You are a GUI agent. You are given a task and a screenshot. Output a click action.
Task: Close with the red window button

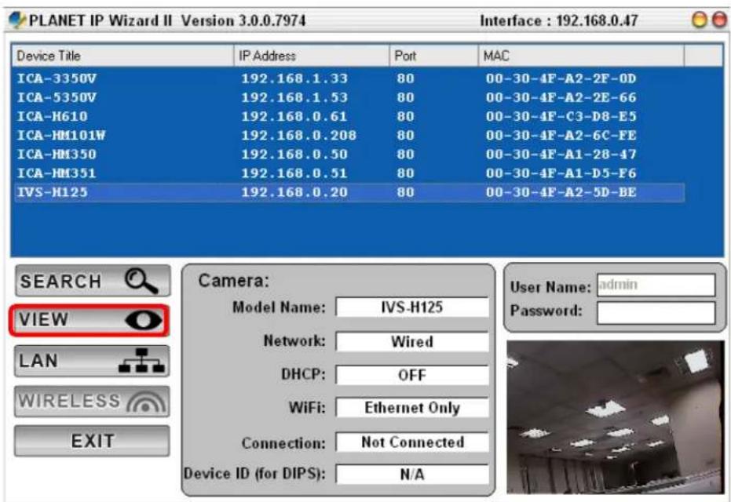pyautogui.click(x=720, y=20)
